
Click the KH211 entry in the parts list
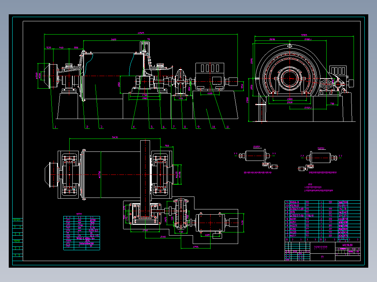[293, 236]
